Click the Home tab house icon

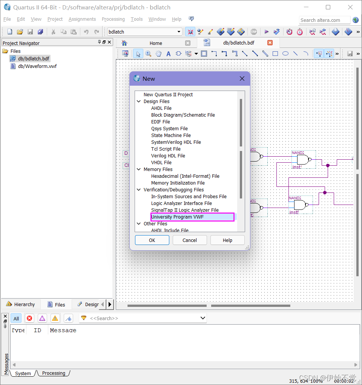(124, 43)
